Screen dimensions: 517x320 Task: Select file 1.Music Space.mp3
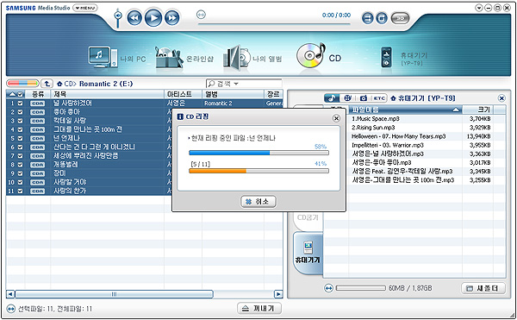375,119
